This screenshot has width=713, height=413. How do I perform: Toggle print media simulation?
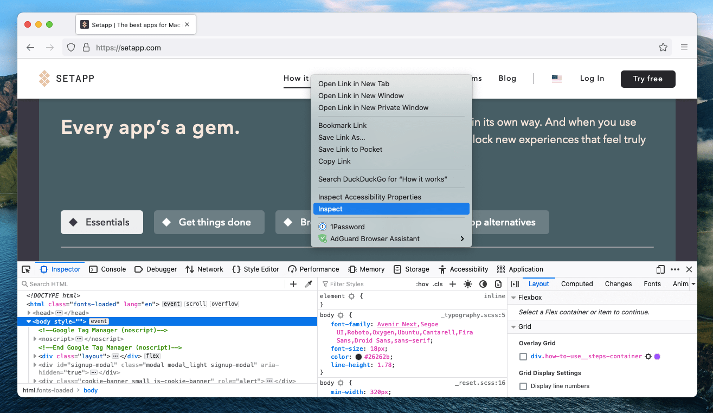click(498, 284)
